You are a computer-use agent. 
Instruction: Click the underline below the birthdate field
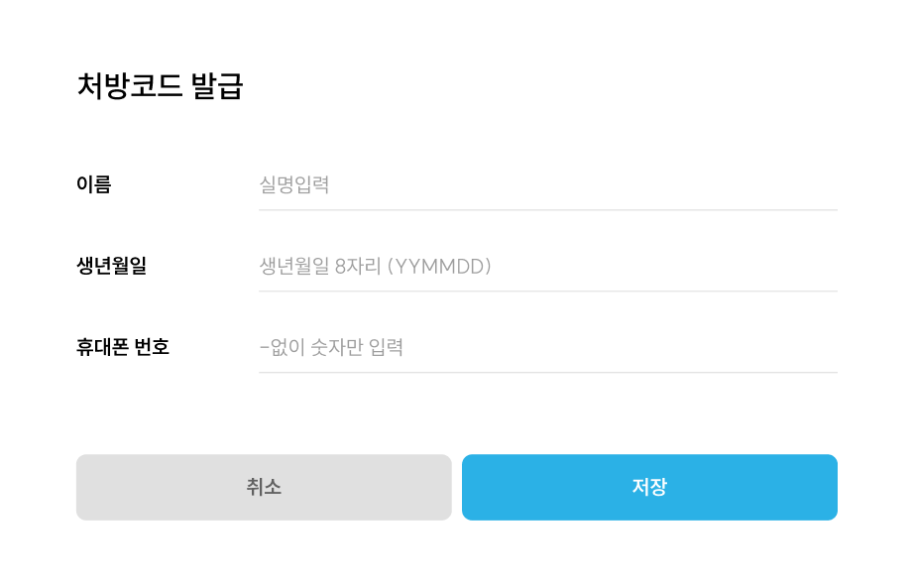pyautogui.click(x=545, y=291)
